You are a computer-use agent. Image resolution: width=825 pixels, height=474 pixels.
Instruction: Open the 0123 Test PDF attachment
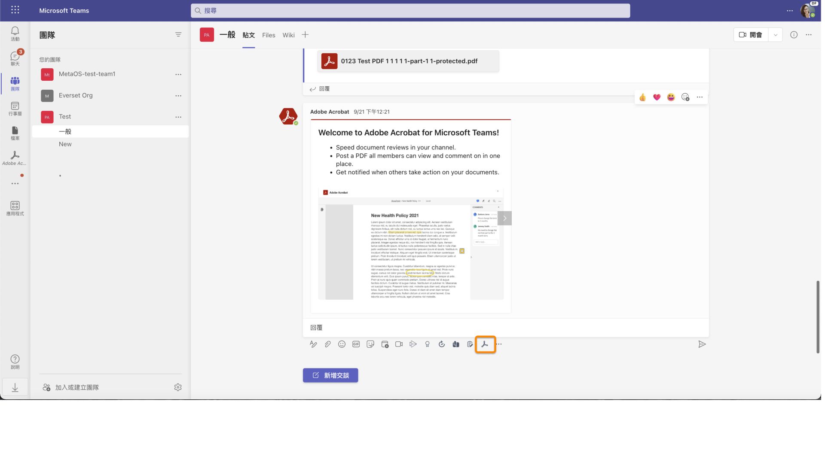408,61
